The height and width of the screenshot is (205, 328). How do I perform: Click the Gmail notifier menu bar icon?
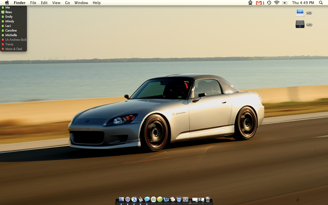[x=259, y=3]
